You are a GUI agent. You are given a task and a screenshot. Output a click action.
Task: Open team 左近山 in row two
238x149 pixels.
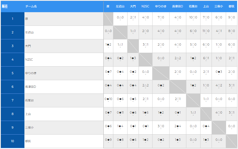point(30,33)
